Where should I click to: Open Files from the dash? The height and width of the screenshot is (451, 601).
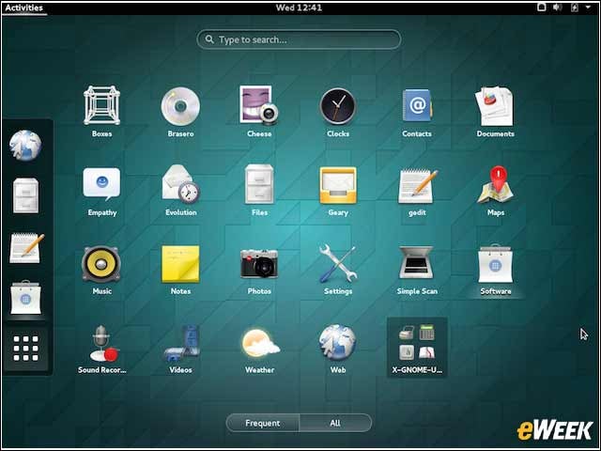click(x=25, y=195)
